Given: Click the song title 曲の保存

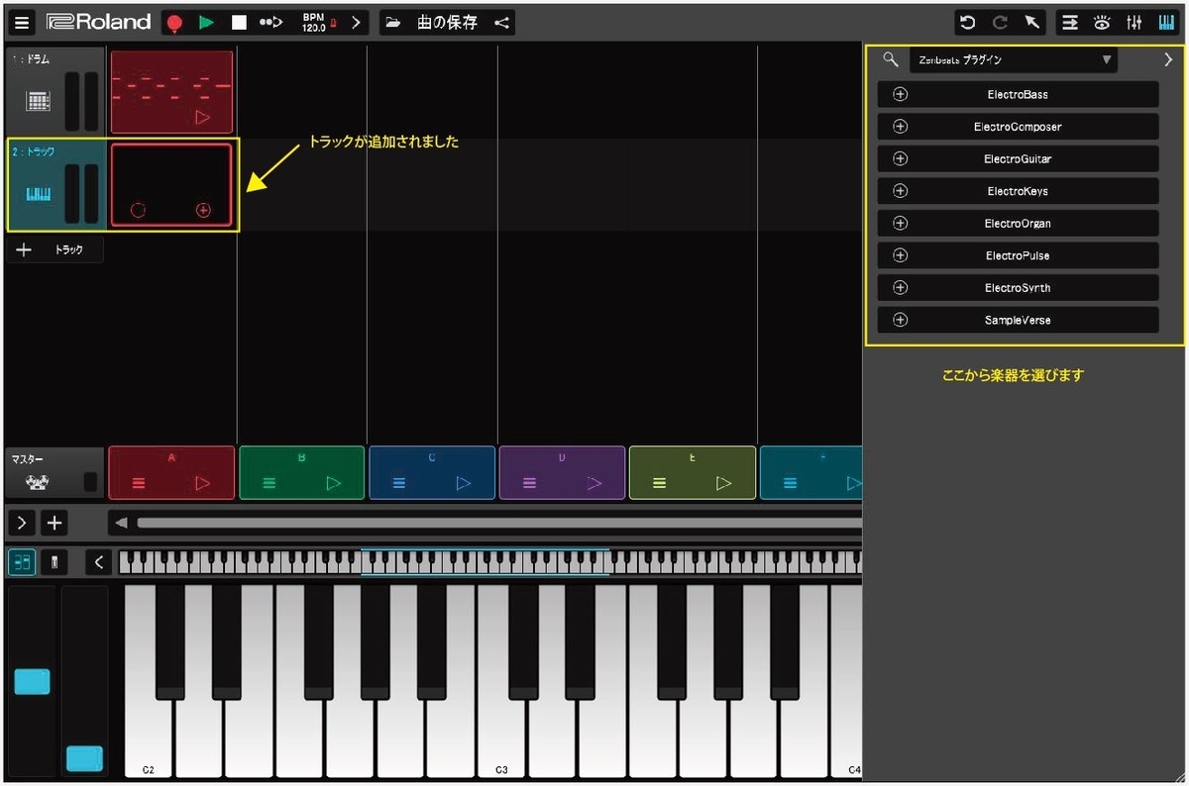Looking at the screenshot, I should tap(447, 22).
